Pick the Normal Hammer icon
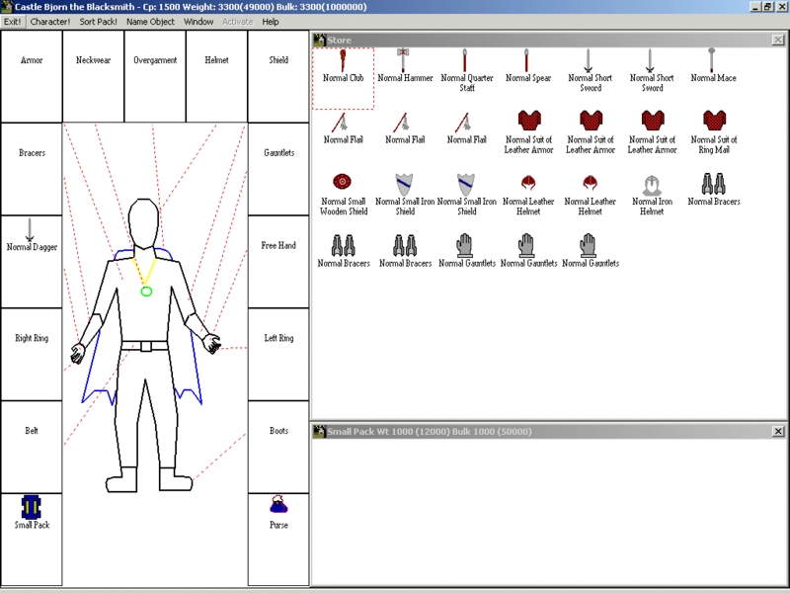 tap(404, 60)
